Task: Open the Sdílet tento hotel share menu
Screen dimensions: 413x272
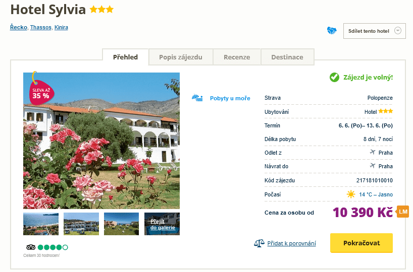Action: tap(369, 31)
